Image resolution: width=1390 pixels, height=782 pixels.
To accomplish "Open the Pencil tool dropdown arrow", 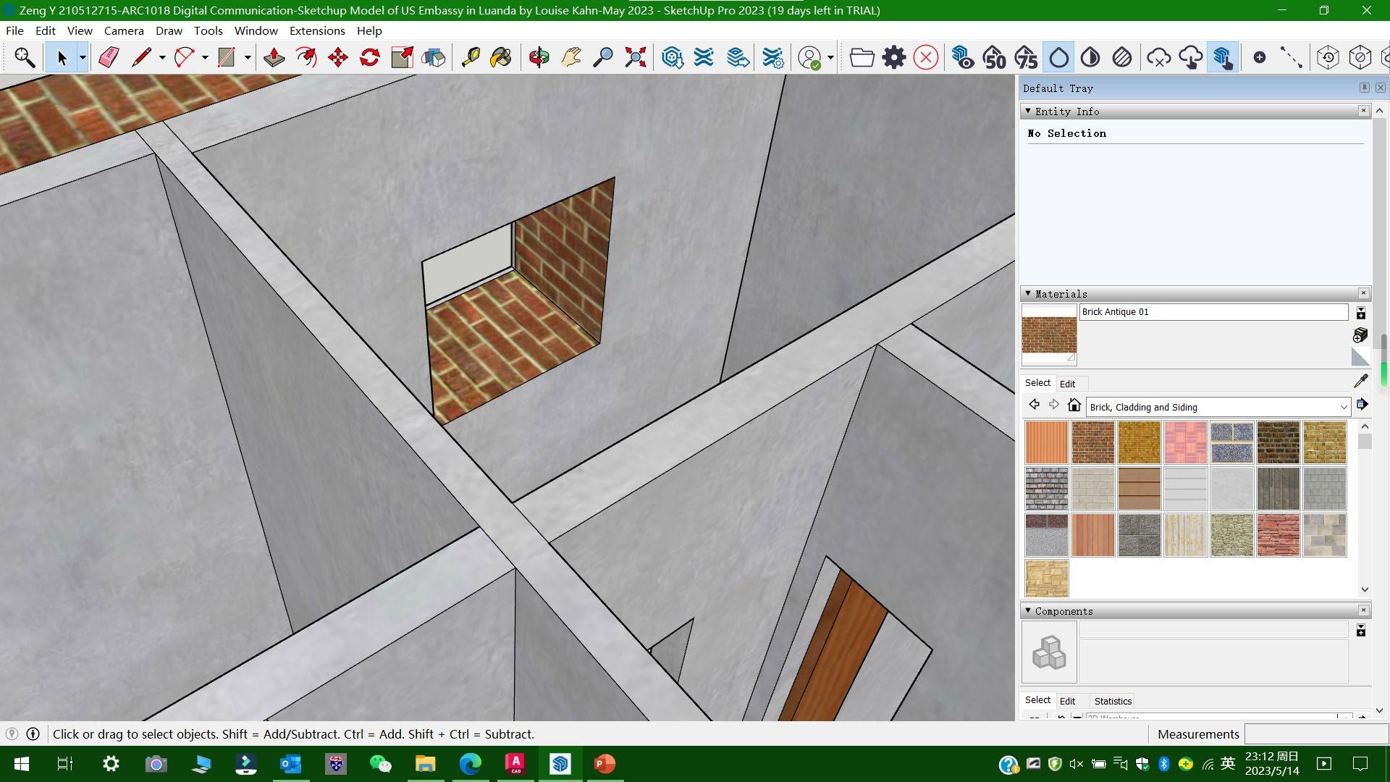I will 162,57.
